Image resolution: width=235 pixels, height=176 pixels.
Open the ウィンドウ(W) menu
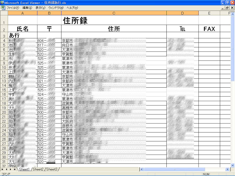pyautogui.click(x=56, y=8)
